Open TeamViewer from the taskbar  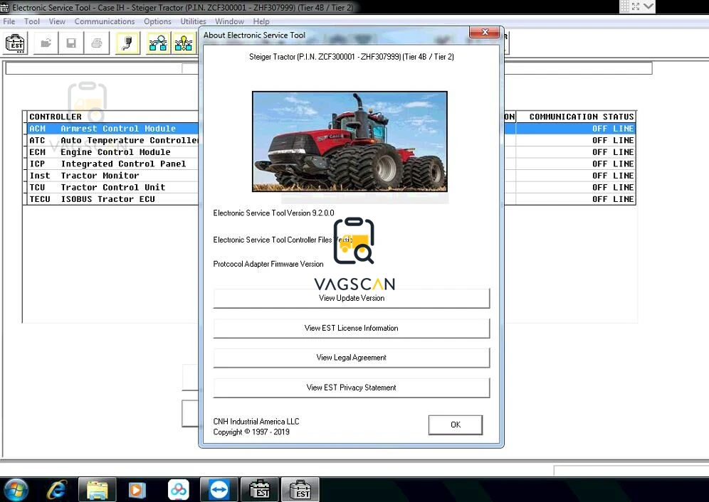click(219, 489)
